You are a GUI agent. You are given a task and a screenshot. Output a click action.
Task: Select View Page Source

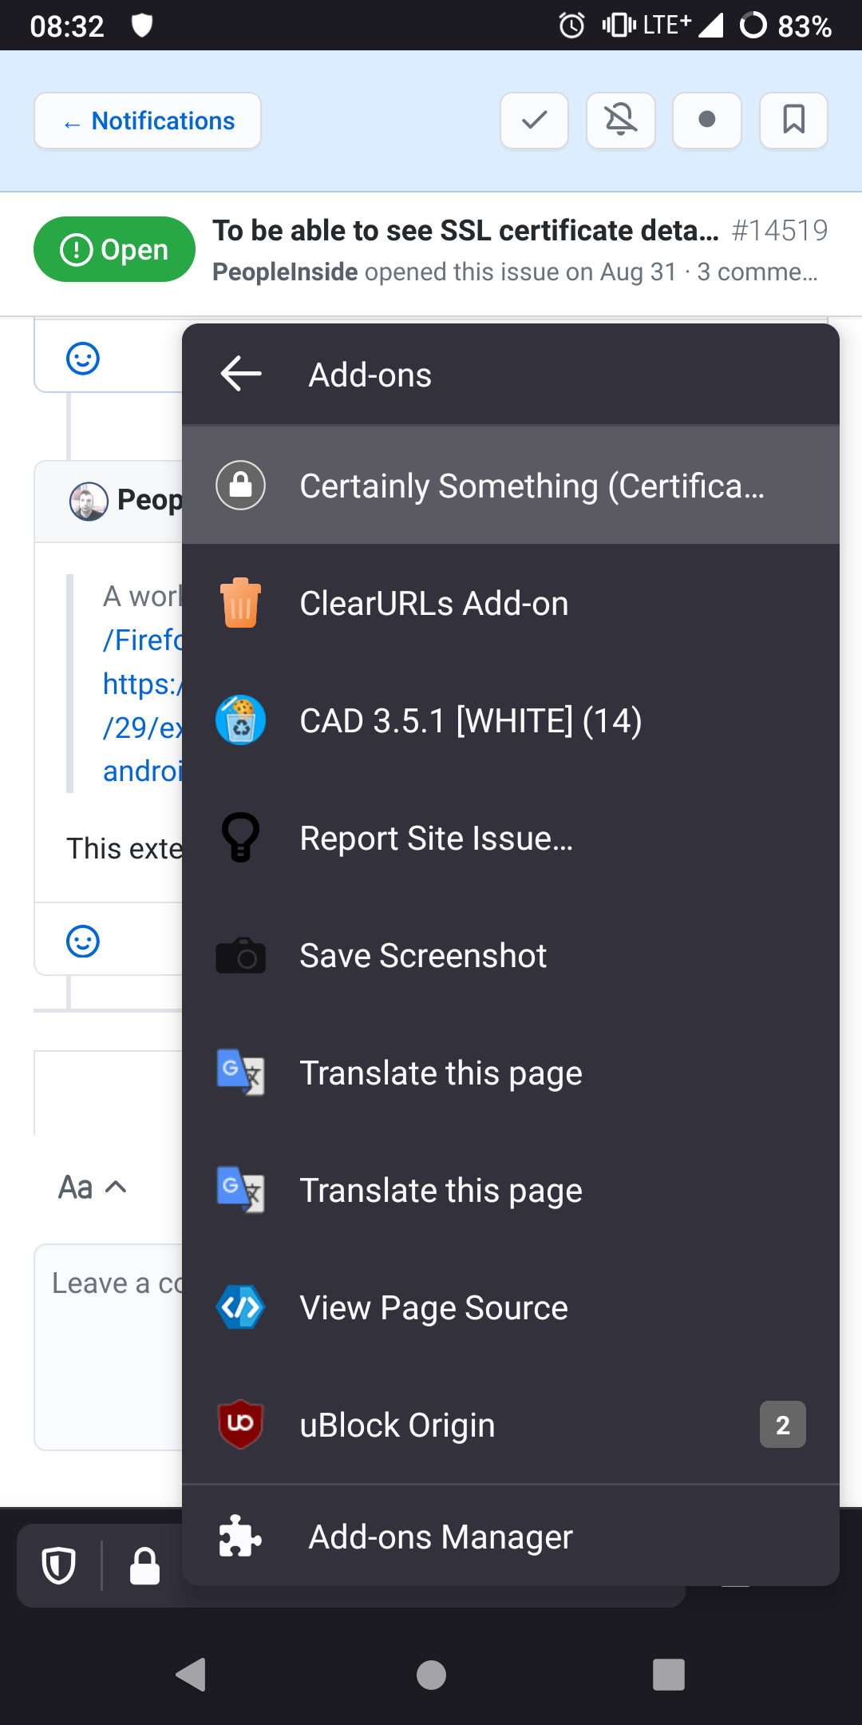click(511, 1307)
